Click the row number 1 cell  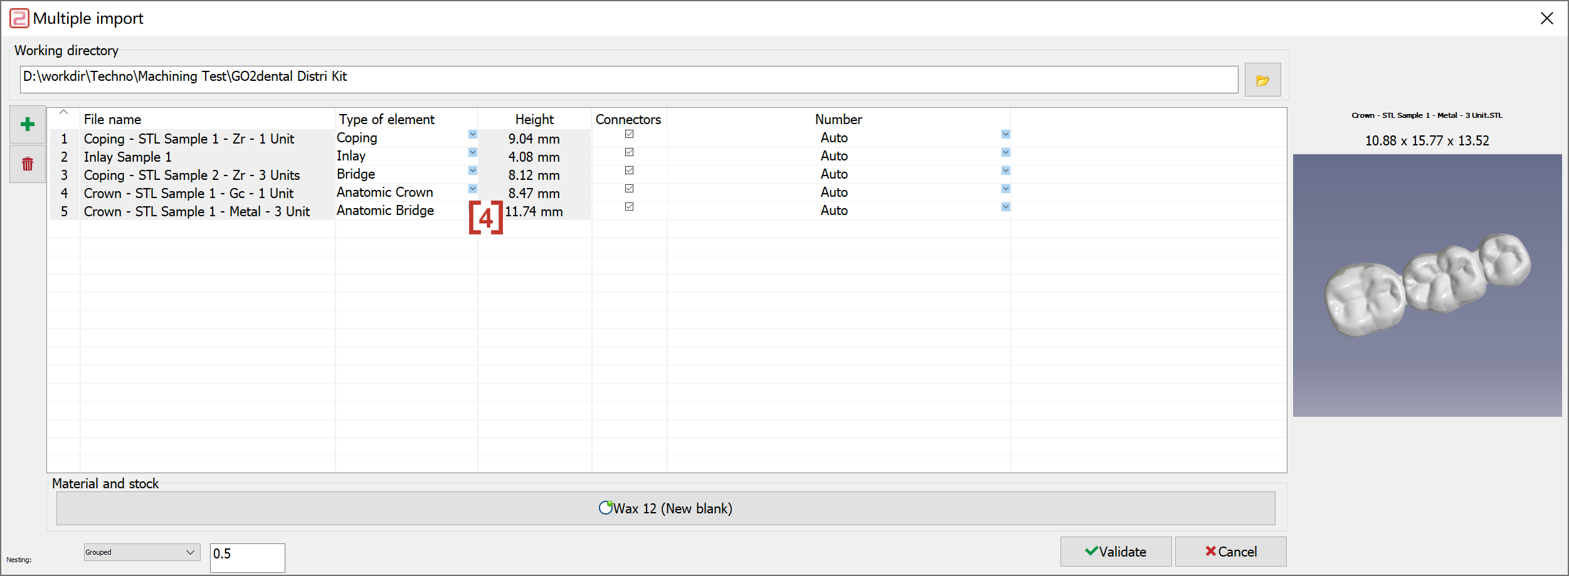pos(65,139)
